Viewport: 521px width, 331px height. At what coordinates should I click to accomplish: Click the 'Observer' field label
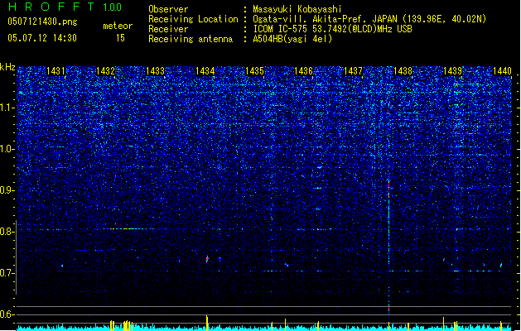click(168, 9)
